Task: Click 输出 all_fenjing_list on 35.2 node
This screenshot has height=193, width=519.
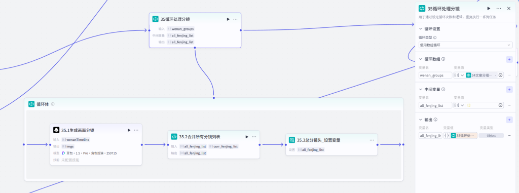Action: point(193,153)
